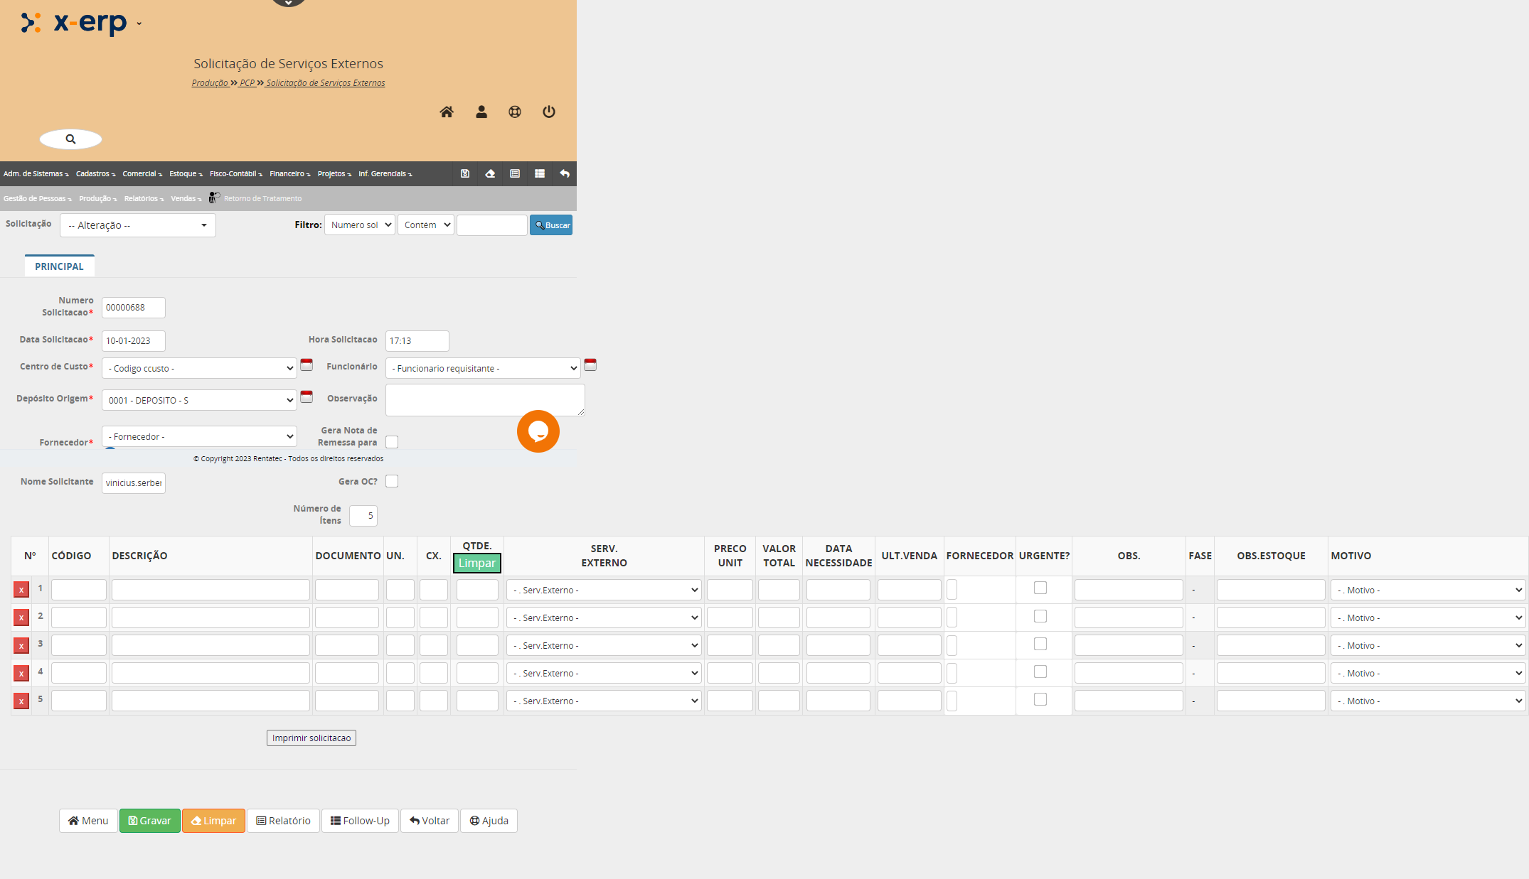The width and height of the screenshot is (1529, 879).
Task: Delete row 3 with red x
Action: [21, 645]
